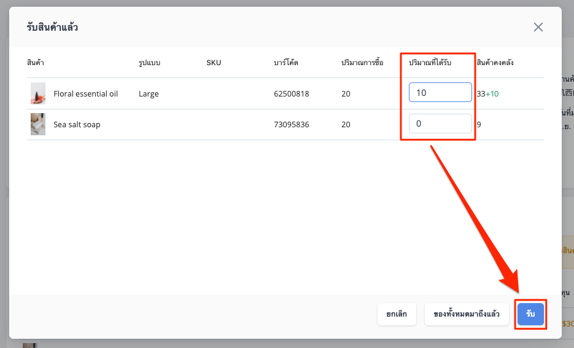Click the รูปแบบ column header
Image resolution: width=574 pixels, height=348 pixels.
pos(149,63)
